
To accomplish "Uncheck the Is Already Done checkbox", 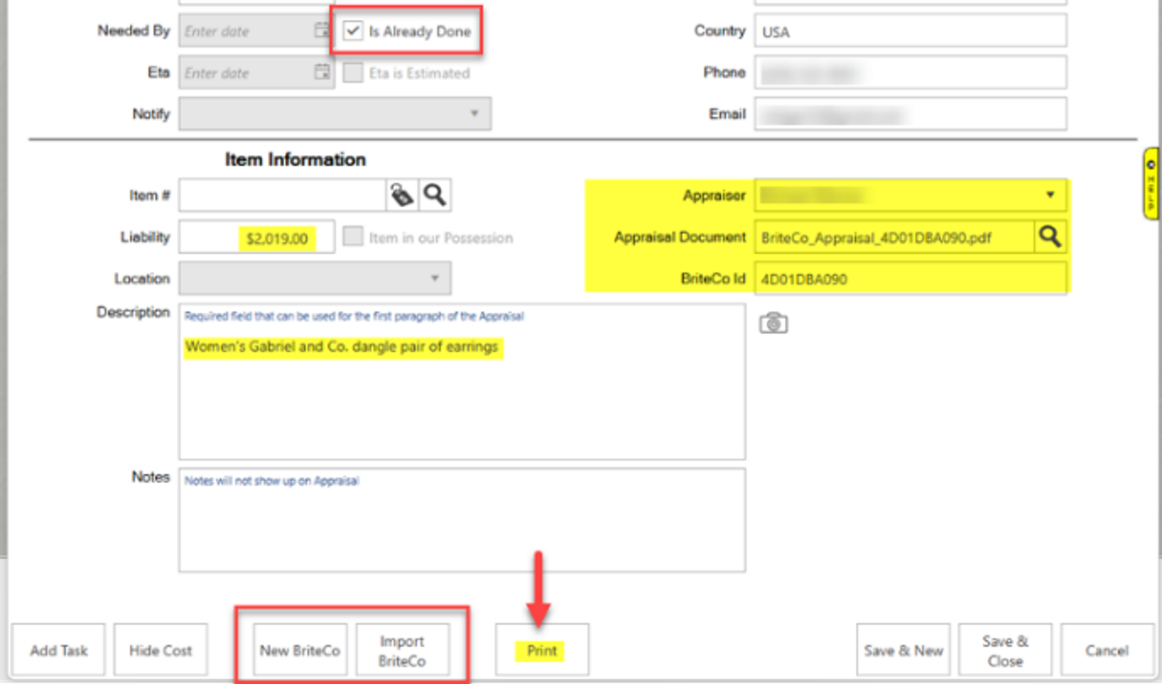I will (x=353, y=31).
